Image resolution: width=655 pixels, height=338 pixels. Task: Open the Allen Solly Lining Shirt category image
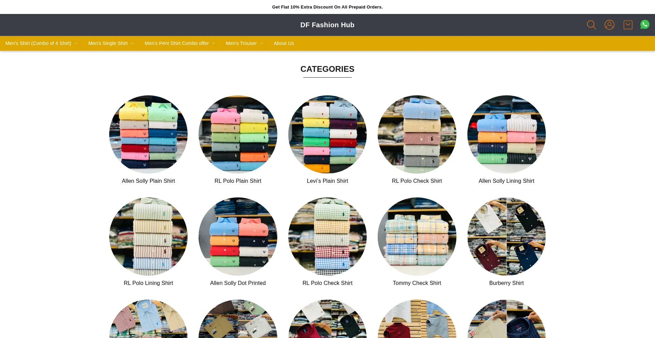click(506, 134)
